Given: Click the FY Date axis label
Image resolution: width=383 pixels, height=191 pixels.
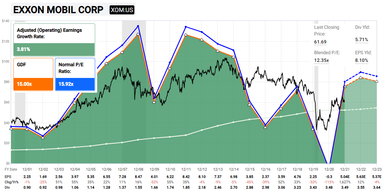Looking at the screenshot, I should (11, 169).
